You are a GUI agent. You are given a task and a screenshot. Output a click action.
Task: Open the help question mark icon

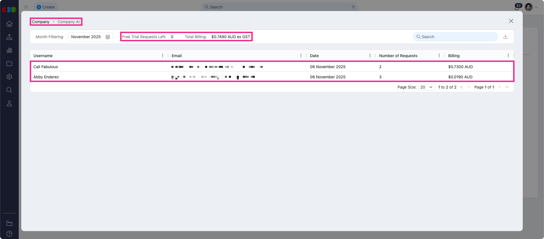(x=9, y=234)
